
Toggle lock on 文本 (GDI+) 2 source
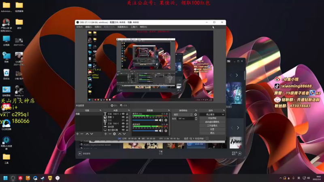127,114
